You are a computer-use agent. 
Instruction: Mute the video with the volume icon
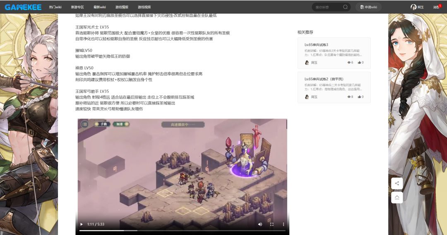(x=260, y=224)
